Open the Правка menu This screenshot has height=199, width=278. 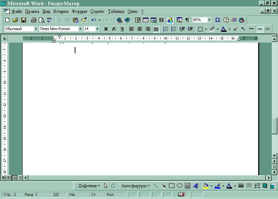click(x=32, y=11)
